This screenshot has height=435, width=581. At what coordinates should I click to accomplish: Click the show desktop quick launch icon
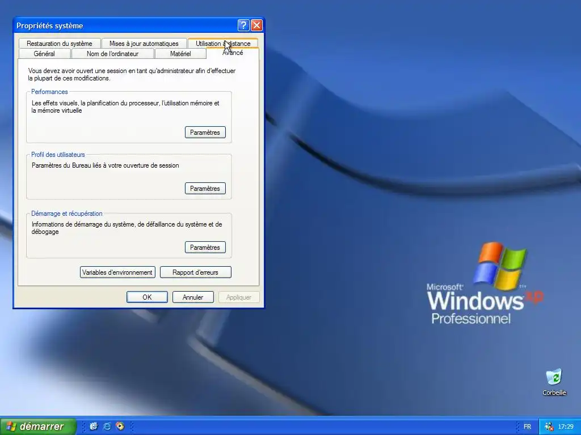(x=94, y=426)
